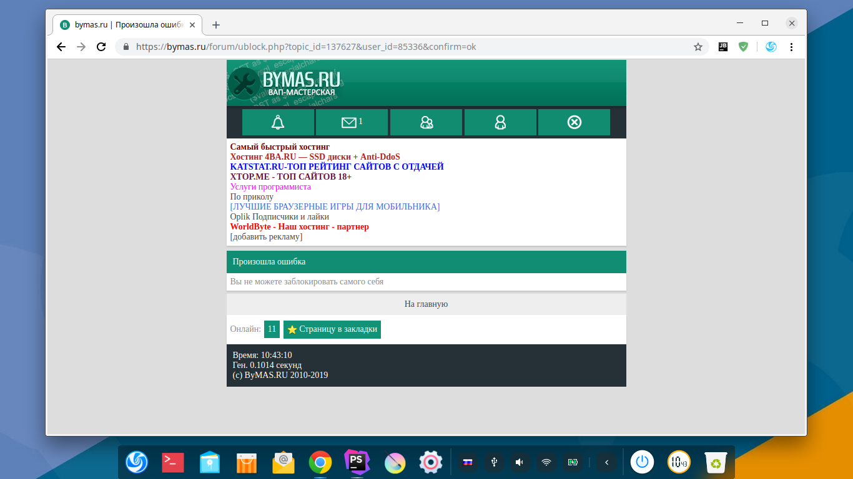Viewport: 853px width, 479px height.
Task: Reload the page in browser
Action: coord(101,47)
